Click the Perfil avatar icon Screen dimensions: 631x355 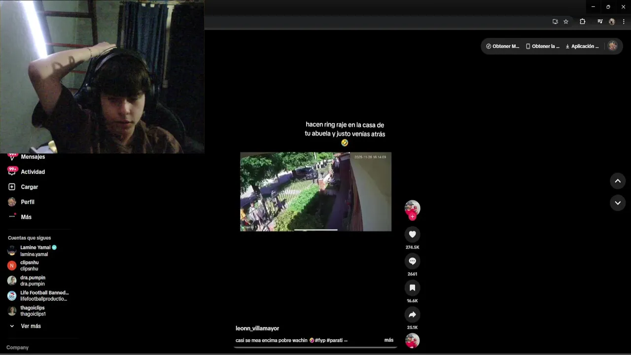[x=12, y=202]
